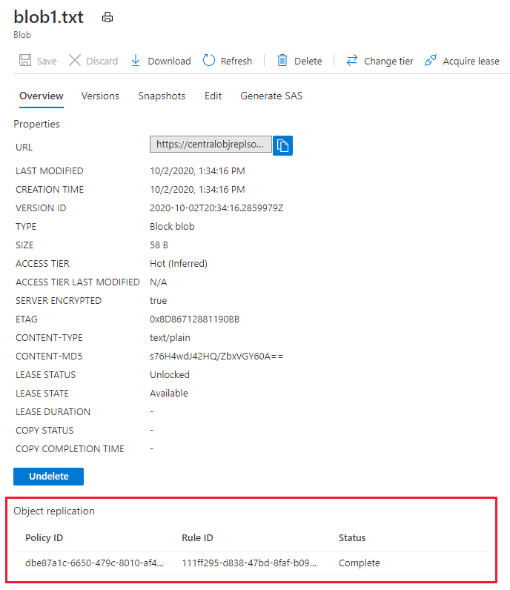The image size is (510, 590).
Task: Click the blob1.txt title
Action: (x=48, y=17)
